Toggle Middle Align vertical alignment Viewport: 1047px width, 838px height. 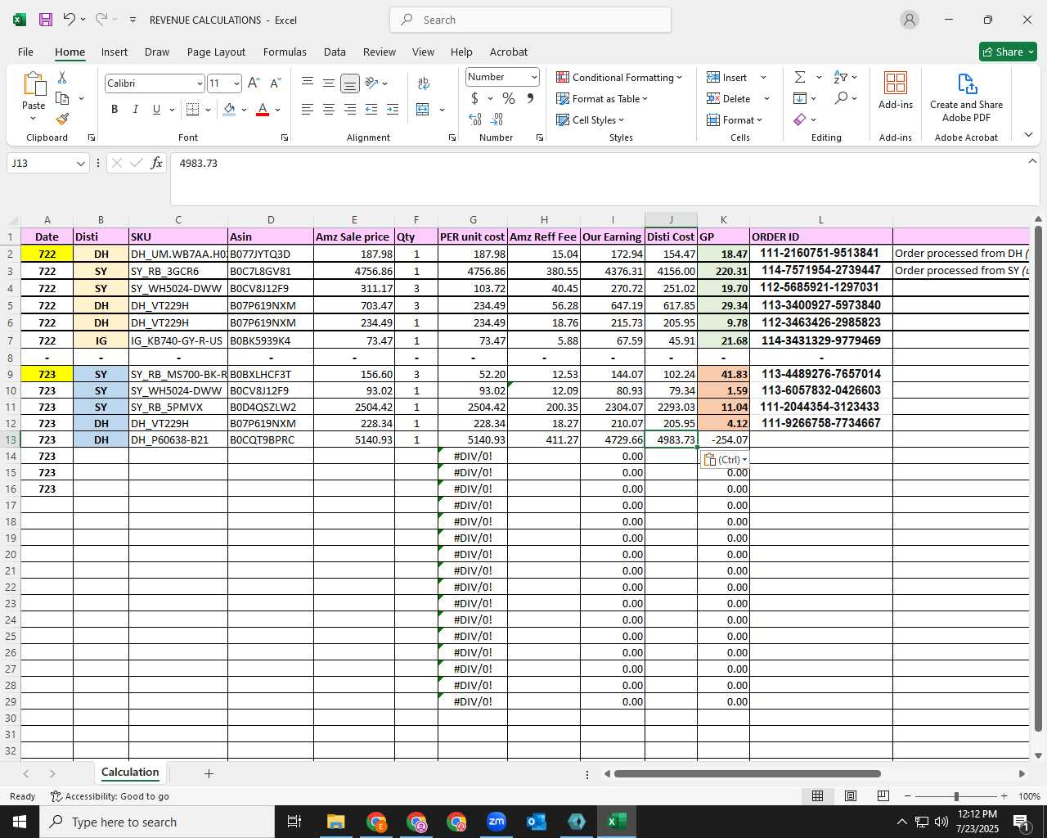329,83
